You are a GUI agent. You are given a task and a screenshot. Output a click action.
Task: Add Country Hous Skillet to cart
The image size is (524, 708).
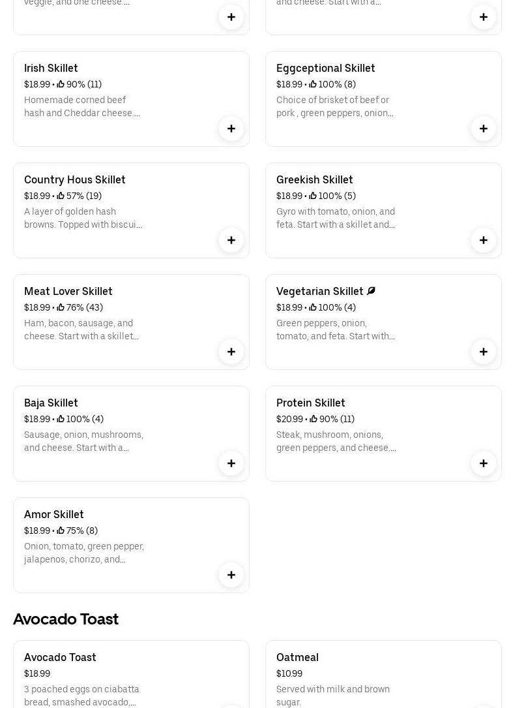[x=231, y=240]
